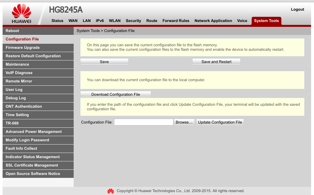Open the Status tab
This screenshot has height=195, width=314.
point(57,21)
